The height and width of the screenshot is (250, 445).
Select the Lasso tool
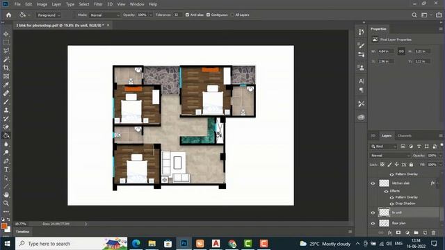click(6, 51)
